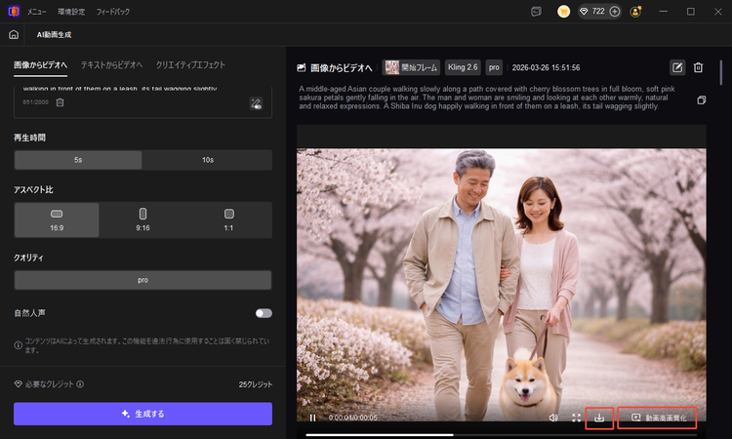Viewport: 732px width, 439px height.
Task: Select the pro quality option
Action: (x=142, y=280)
